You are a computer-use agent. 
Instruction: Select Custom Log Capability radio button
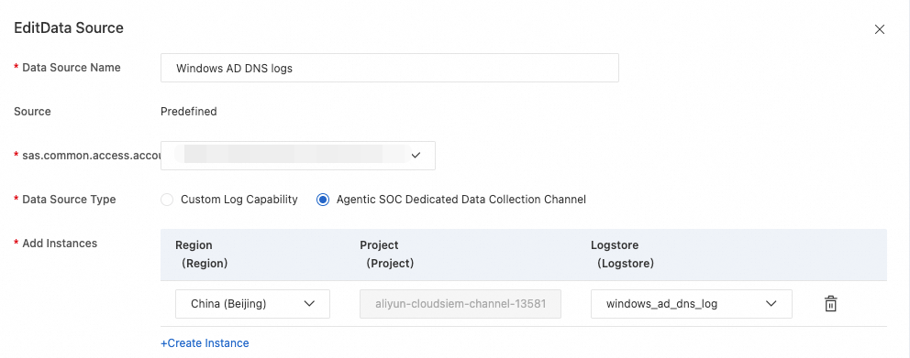point(167,200)
